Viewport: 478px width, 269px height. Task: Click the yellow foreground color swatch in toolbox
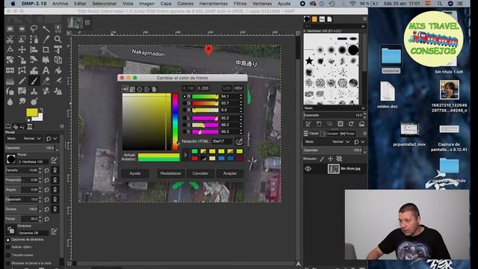coord(31,112)
